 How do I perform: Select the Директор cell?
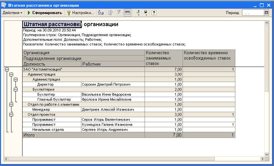click(52, 85)
